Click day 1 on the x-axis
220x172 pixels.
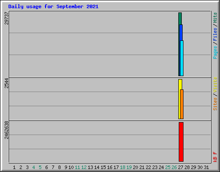point(14,167)
